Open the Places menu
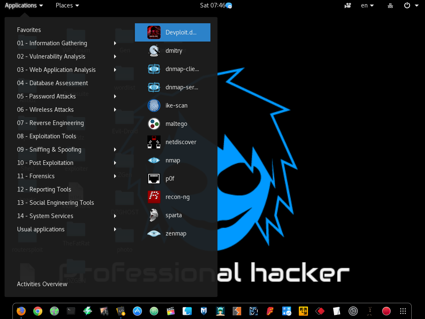The width and height of the screenshot is (425, 319). pyautogui.click(x=67, y=5)
